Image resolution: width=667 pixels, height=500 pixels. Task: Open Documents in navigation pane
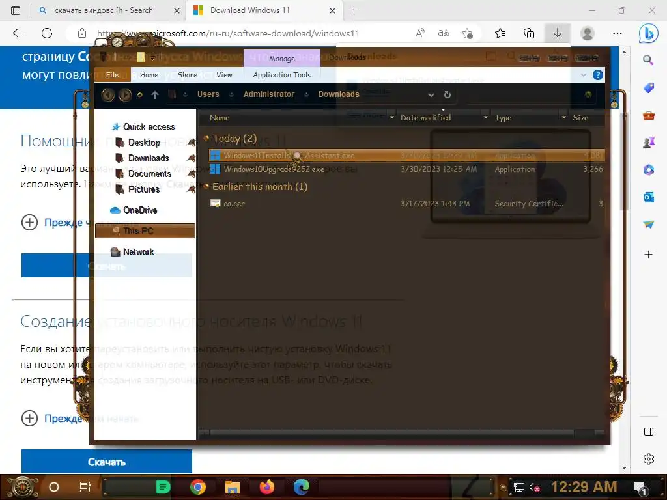[x=149, y=174]
